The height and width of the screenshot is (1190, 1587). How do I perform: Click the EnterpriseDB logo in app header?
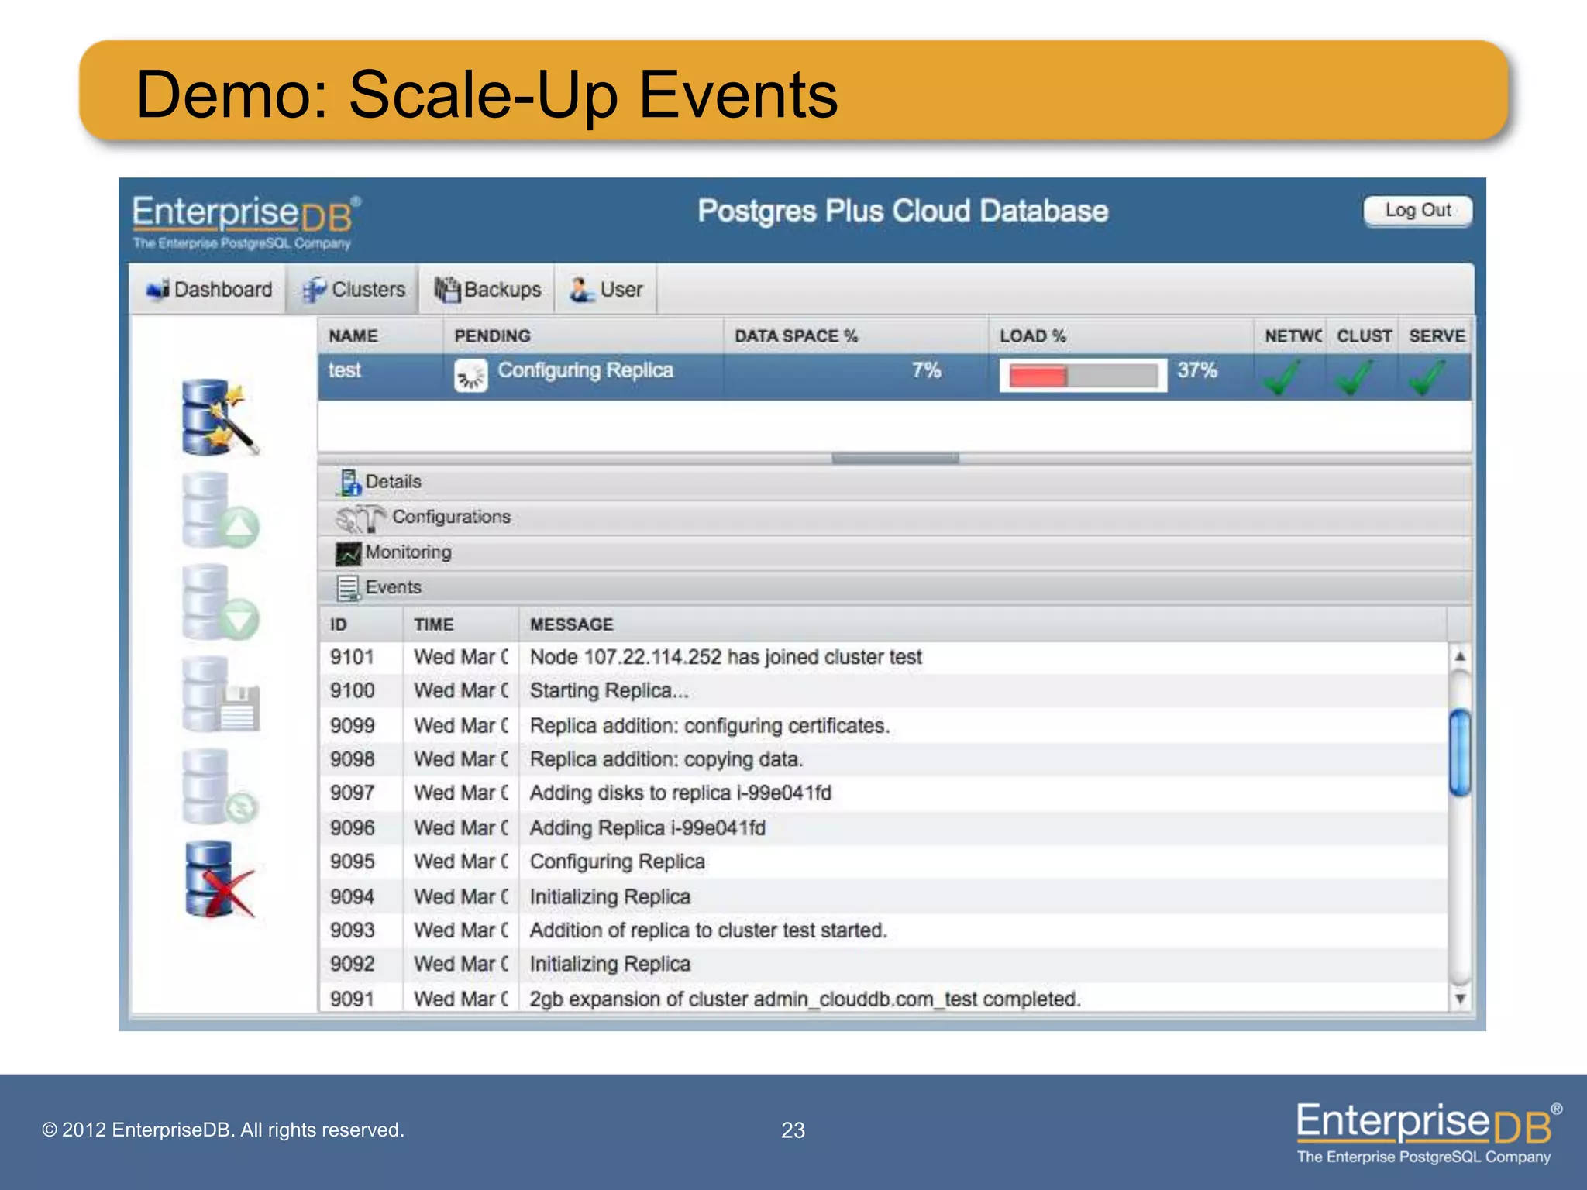[246, 222]
